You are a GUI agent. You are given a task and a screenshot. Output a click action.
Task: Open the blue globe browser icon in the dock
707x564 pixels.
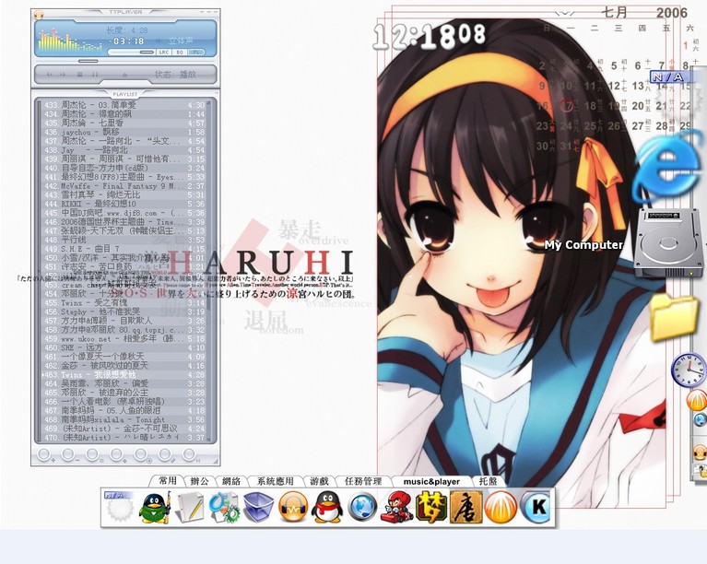click(x=362, y=507)
